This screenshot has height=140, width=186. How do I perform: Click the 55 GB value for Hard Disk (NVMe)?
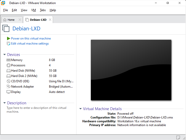tap(53, 71)
